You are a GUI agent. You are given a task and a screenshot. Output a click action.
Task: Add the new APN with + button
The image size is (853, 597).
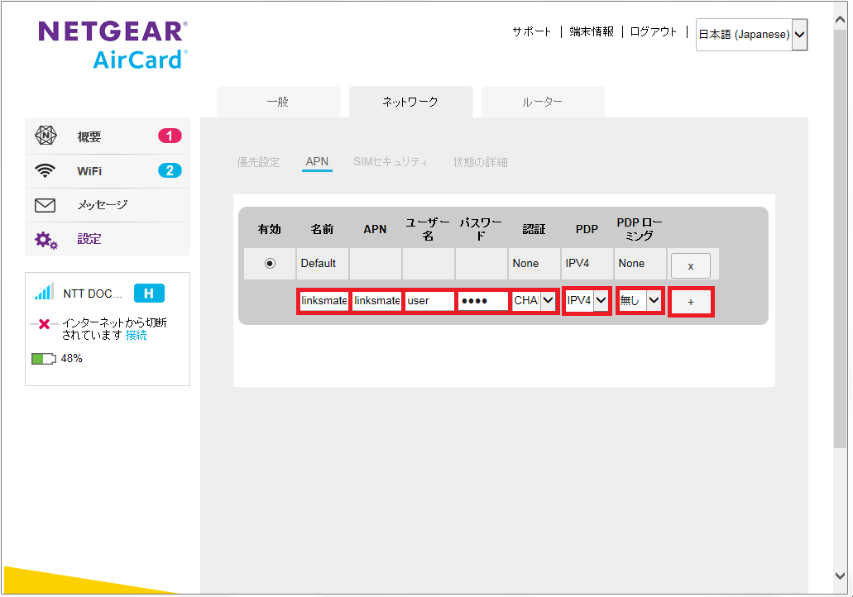(x=691, y=302)
